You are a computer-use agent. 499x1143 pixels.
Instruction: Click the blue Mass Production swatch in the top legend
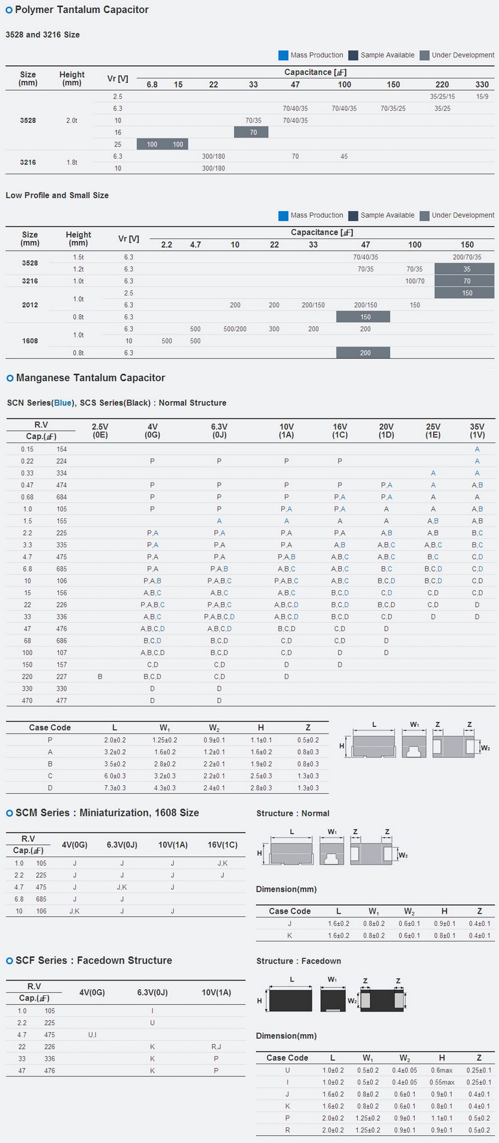click(x=283, y=55)
